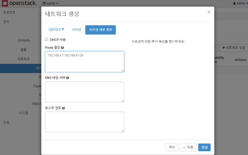Show help for 호스트 경로

pyautogui.click(x=63, y=108)
